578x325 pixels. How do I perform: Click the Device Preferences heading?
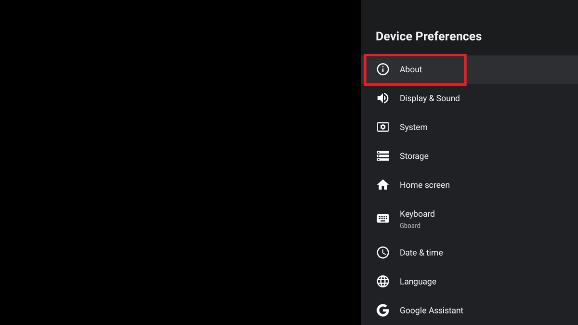coord(428,36)
